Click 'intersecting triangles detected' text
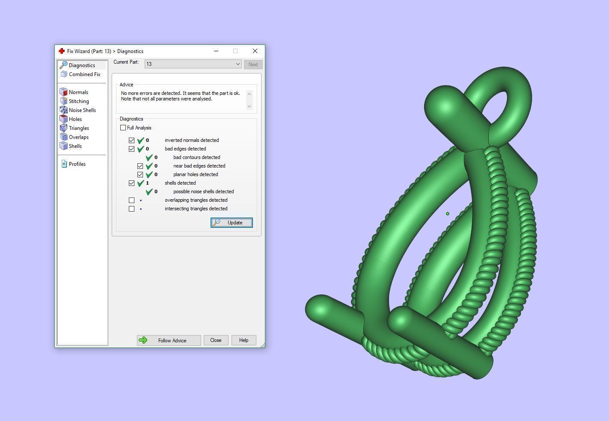 [196, 209]
